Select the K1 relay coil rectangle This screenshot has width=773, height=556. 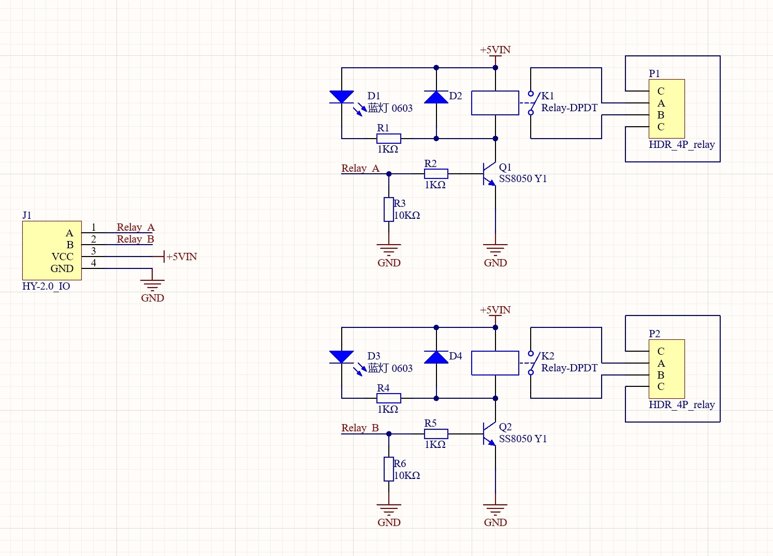(x=495, y=103)
